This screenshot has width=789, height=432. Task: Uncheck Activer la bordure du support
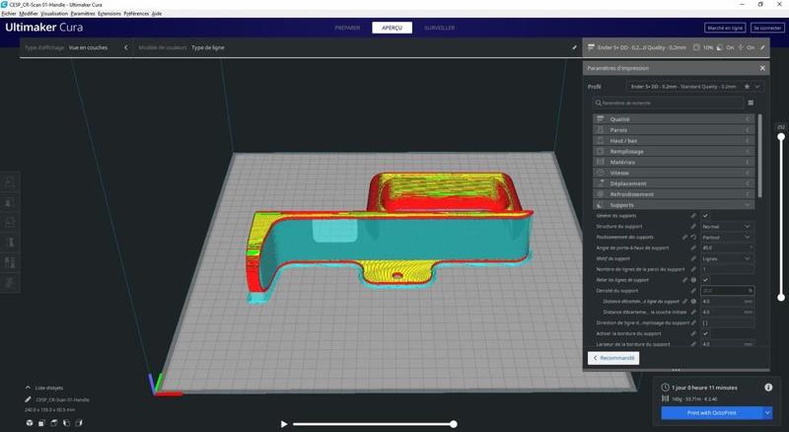pyautogui.click(x=705, y=333)
